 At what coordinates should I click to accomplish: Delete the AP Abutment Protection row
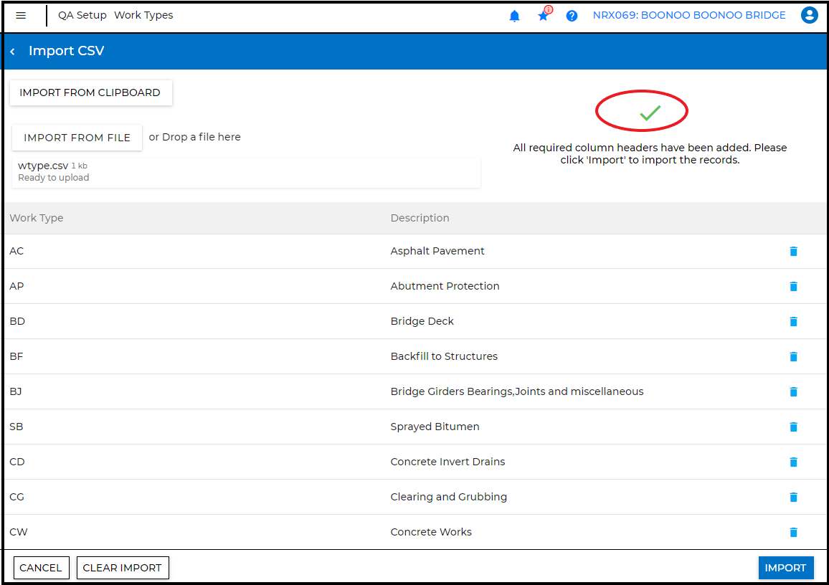[x=793, y=287]
